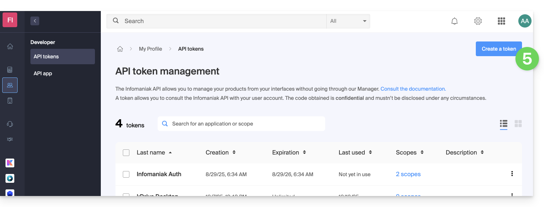
Task: Go to home via sidebar house icon
Action: tap(10, 47)
